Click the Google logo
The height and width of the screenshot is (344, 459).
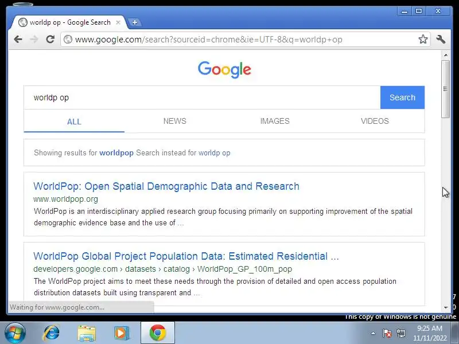224,69
